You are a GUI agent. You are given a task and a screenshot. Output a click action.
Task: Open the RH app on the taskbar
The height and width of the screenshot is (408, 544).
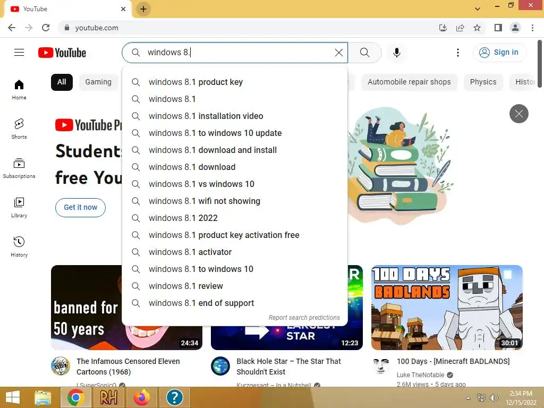tap(108, 397)
